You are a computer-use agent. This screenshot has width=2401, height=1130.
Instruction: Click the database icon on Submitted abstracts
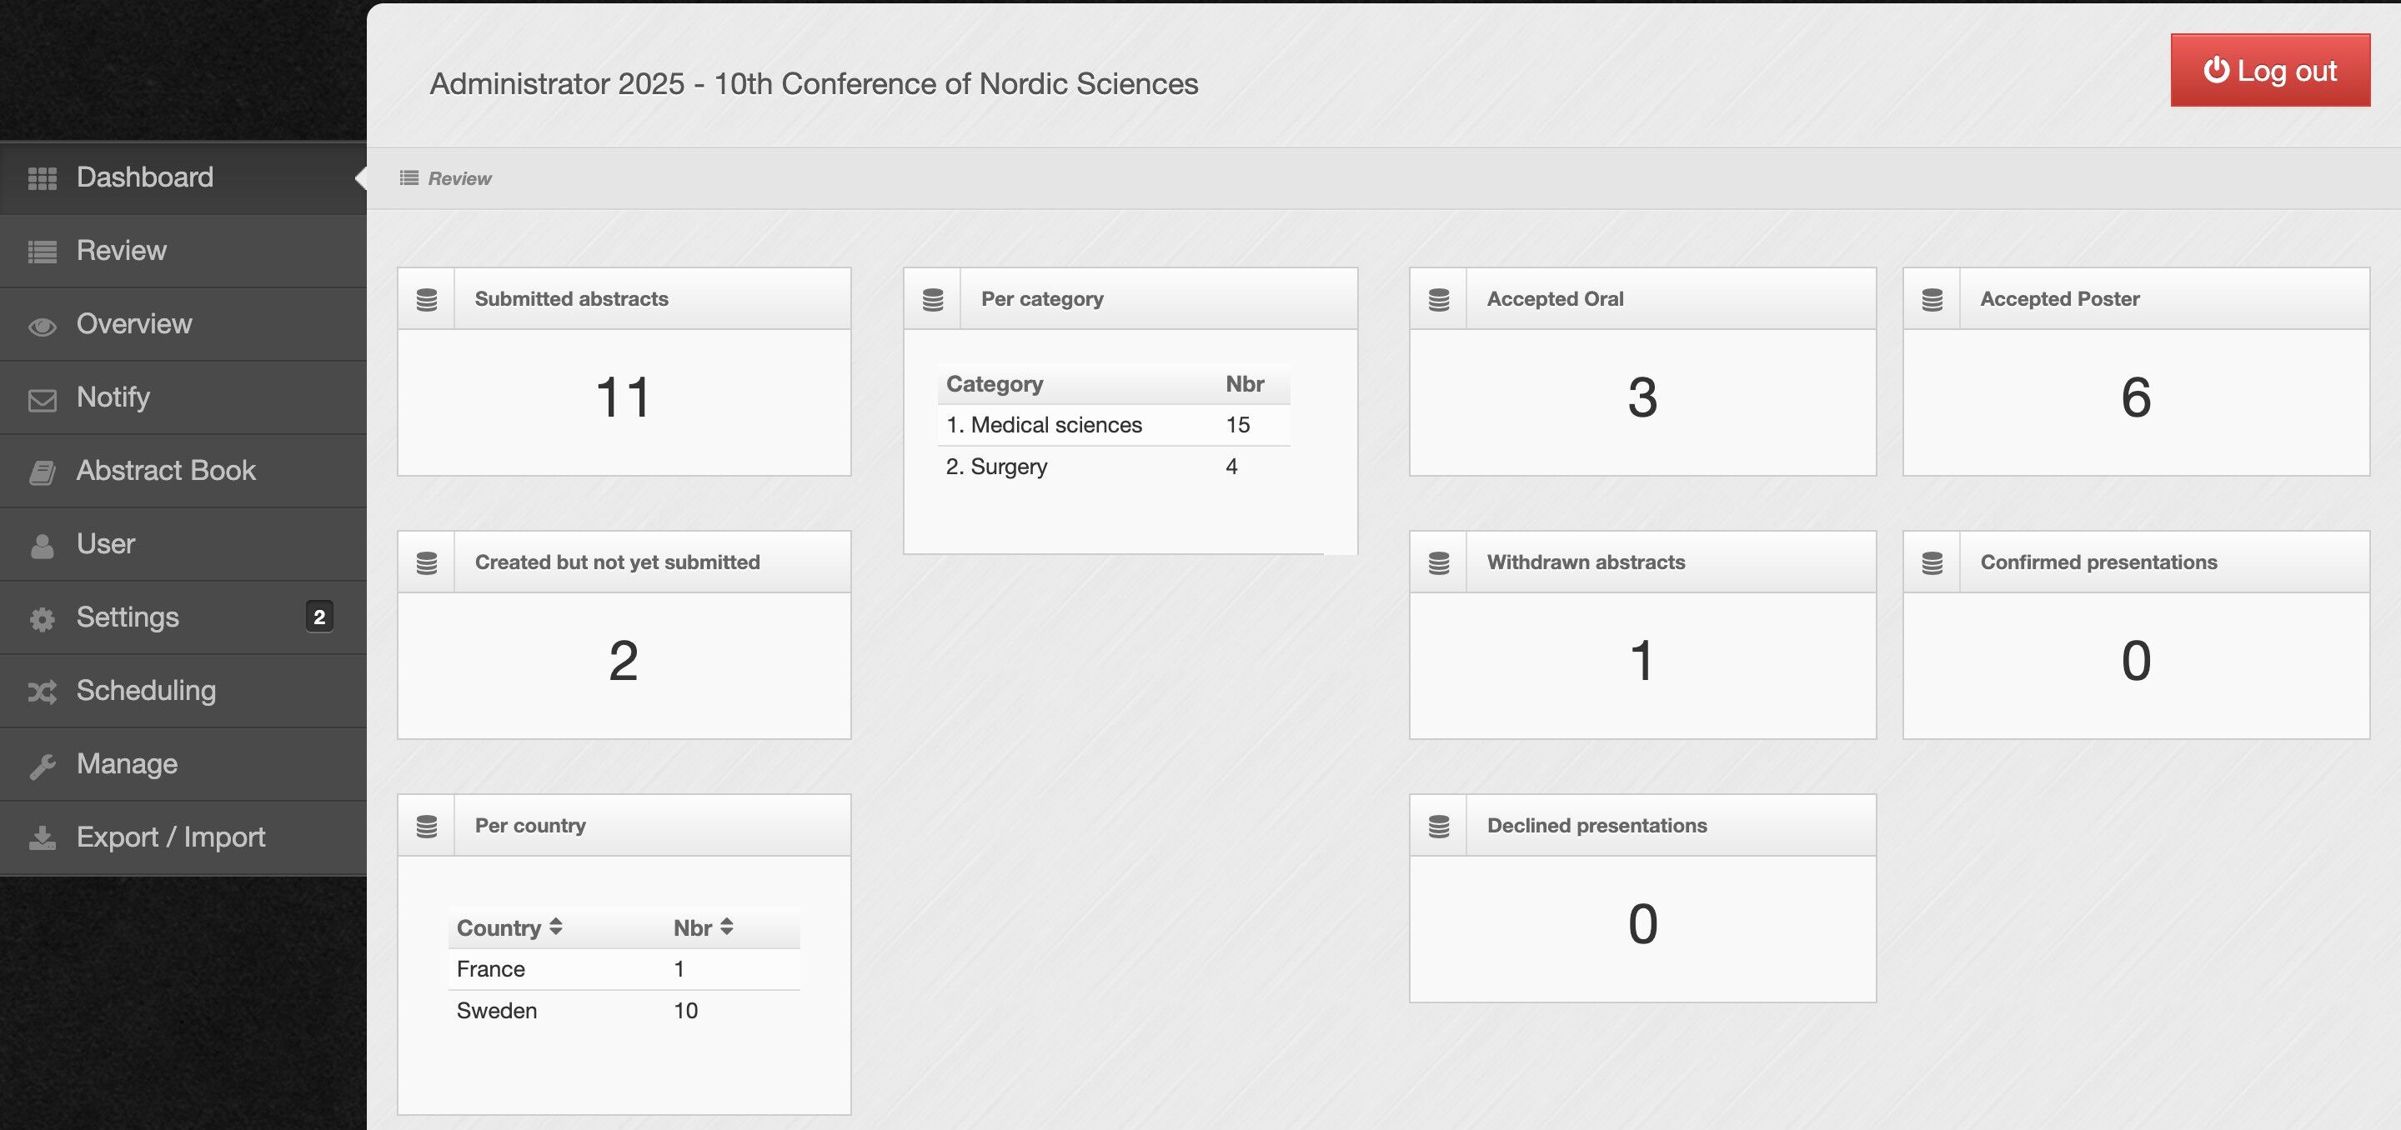pos(427,300)
